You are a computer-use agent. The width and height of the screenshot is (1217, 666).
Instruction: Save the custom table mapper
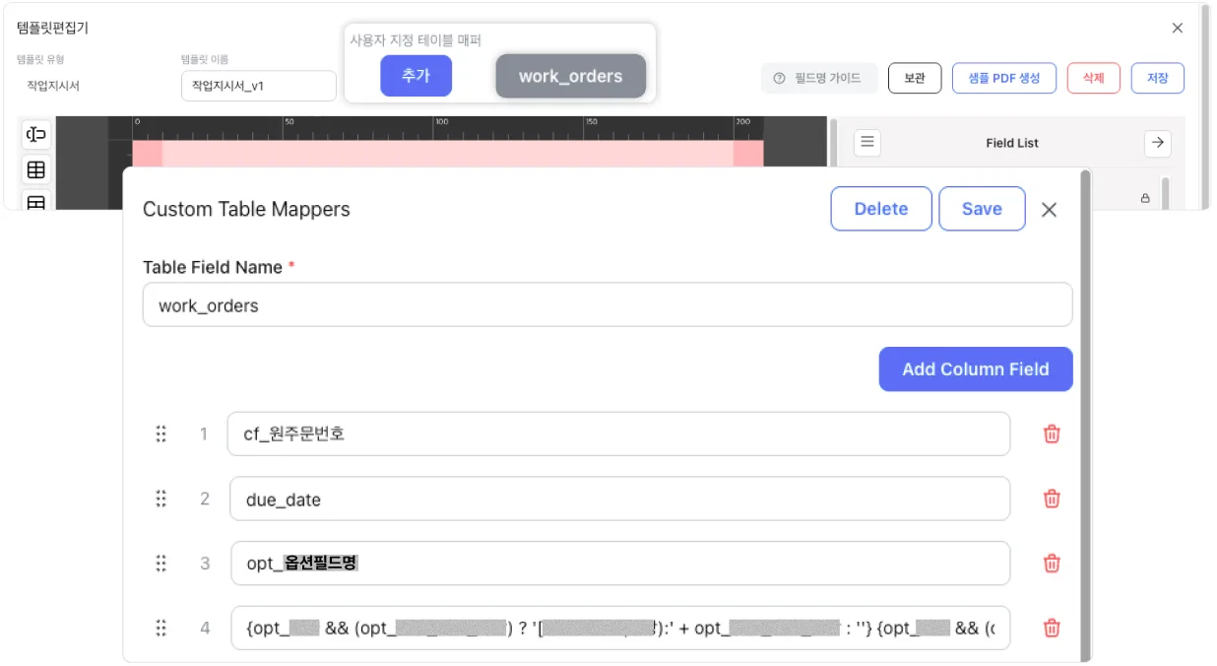pos(982,209)
